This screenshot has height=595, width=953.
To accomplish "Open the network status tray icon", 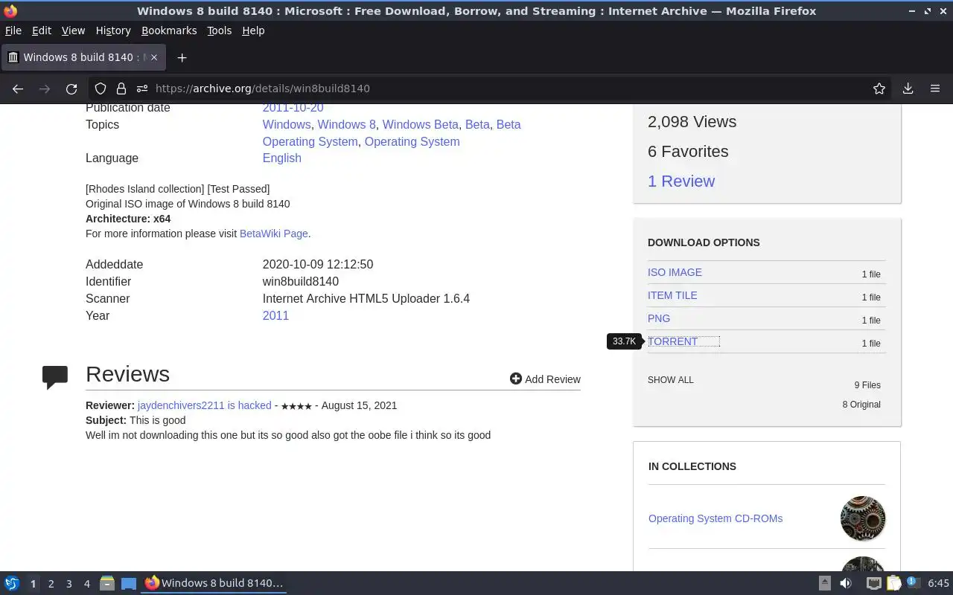I will 873,584.
